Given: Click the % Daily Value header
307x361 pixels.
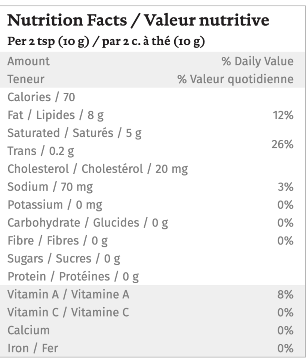Looking at the screenshot, I should point(258,61).
